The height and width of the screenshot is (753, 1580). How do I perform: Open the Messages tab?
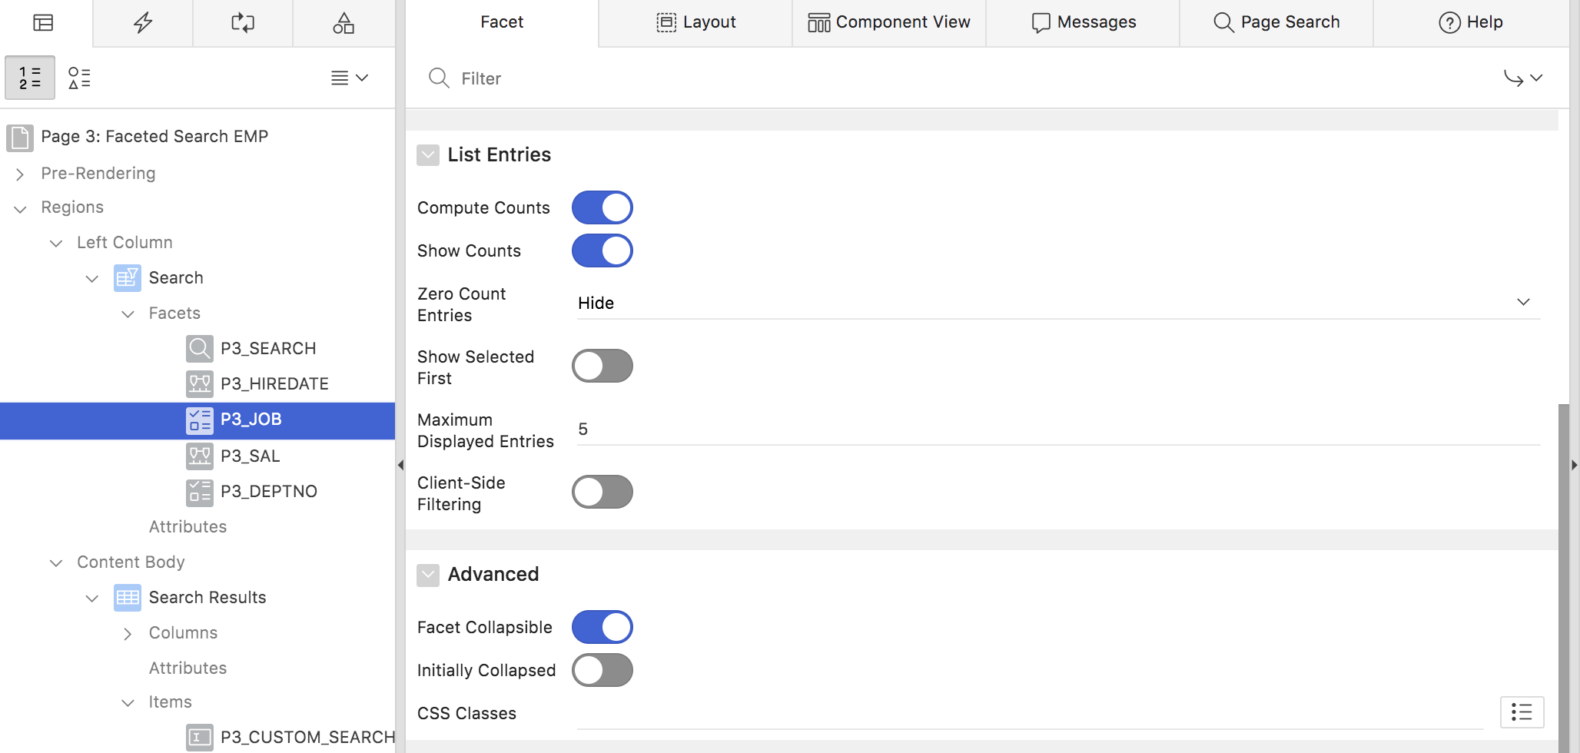click(x=1084, y=22)
